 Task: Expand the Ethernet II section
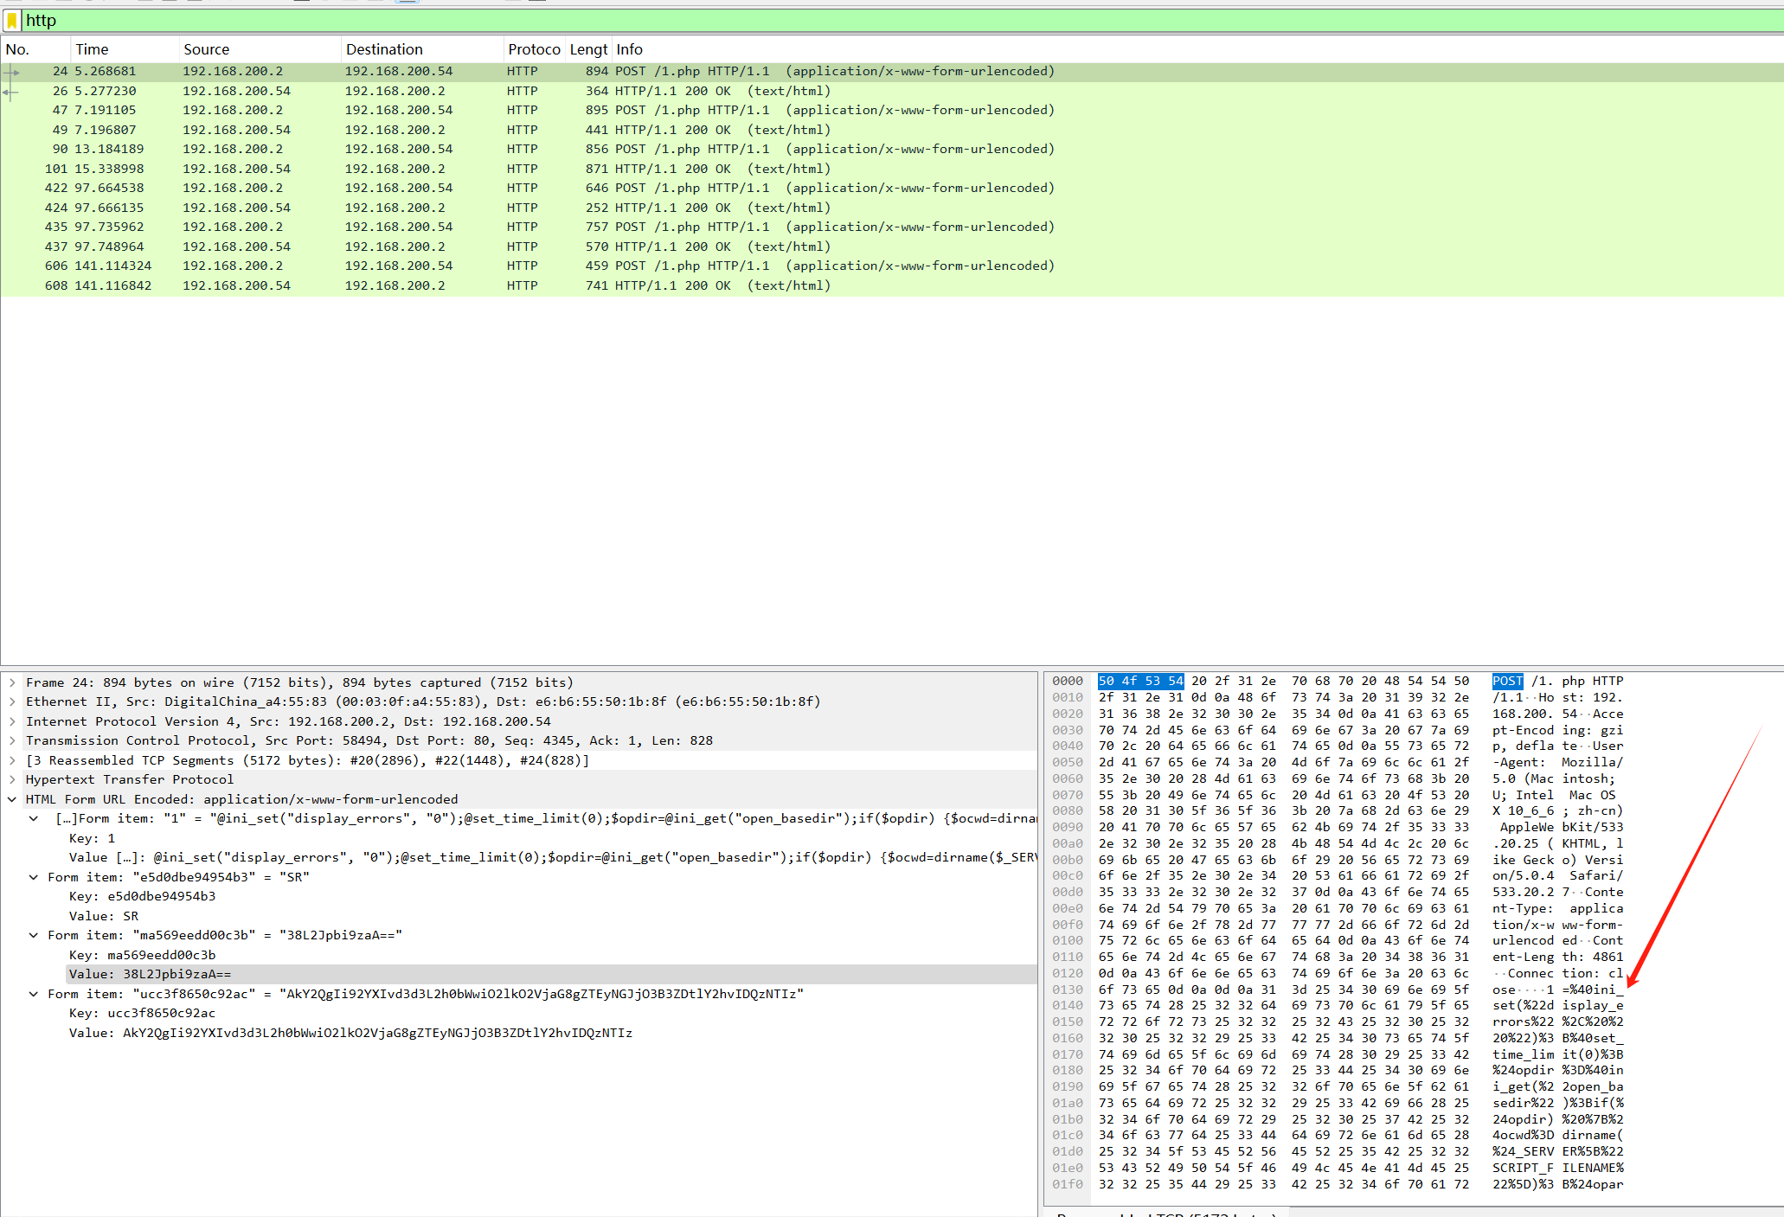[12, 701]
